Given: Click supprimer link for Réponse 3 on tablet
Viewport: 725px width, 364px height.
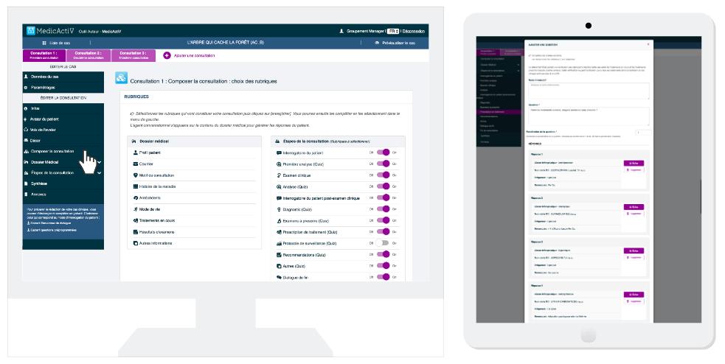Looking at the screenshot, I should pos(634,257).
